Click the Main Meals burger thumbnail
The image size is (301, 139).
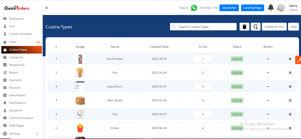pos(80,100)
